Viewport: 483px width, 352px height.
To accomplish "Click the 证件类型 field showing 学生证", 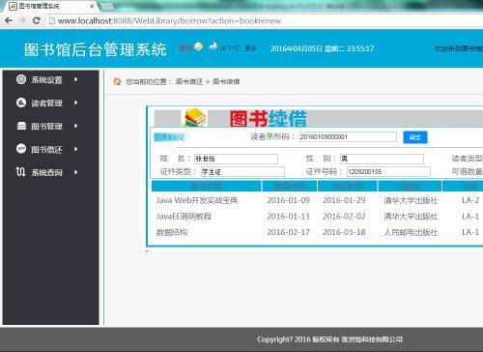I will pos(242,172).
